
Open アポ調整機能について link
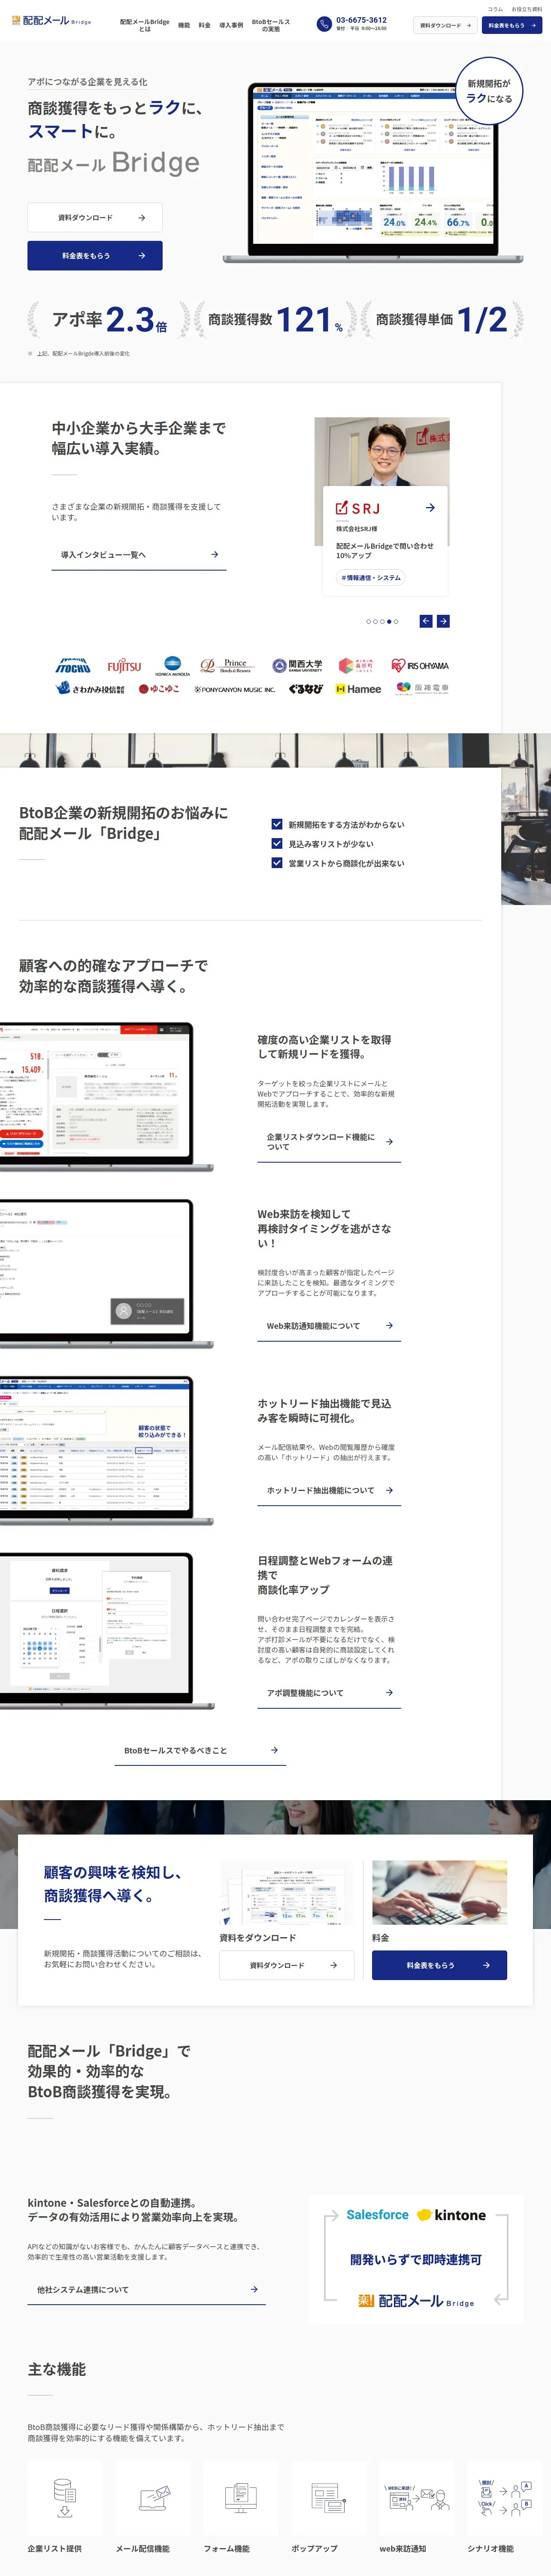point(329,1693)
